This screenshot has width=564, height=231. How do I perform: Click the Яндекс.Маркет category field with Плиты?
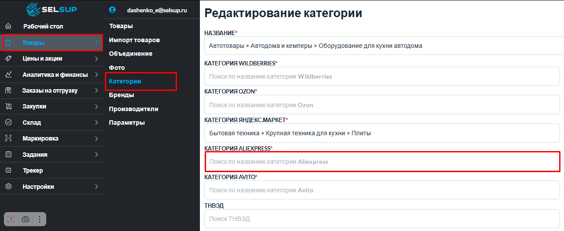click(x=382, y=133)
